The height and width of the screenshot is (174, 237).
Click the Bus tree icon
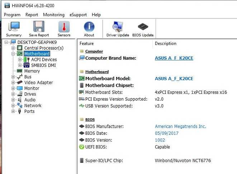coord(20,77)
